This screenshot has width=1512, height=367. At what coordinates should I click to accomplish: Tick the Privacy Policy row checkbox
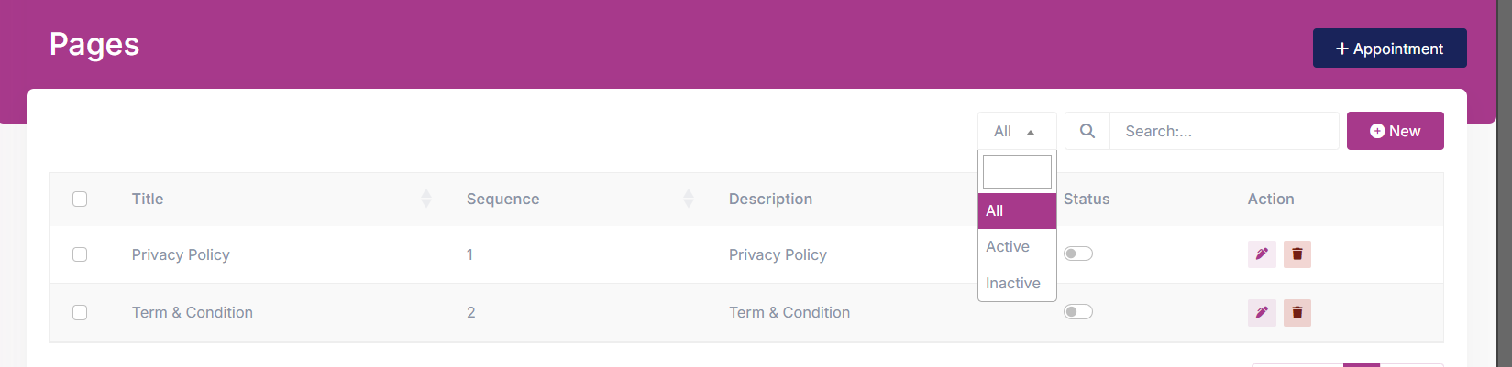[x=80, y=254]
